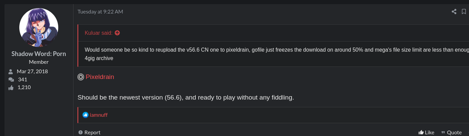This screenshot has height=136, width=469.
Task: Click the messages count speech bubble icon
Action: (11, 80)
